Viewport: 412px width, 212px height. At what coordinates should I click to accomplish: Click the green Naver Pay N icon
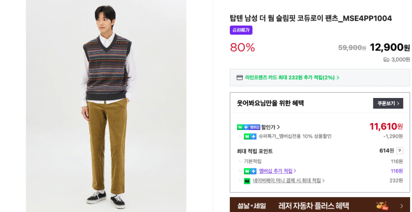(247, 181)
